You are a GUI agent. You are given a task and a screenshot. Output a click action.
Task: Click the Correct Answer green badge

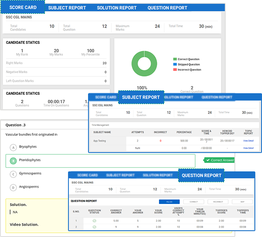coord(219,160)
